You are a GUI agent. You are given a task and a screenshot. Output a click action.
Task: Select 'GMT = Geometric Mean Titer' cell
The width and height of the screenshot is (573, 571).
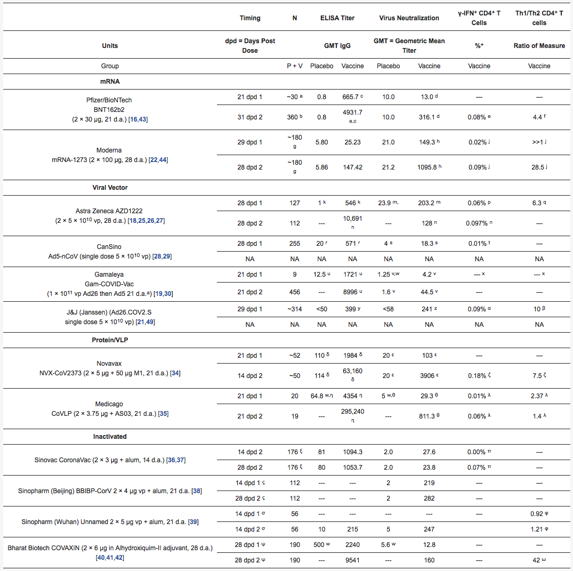tap(409, 46)
